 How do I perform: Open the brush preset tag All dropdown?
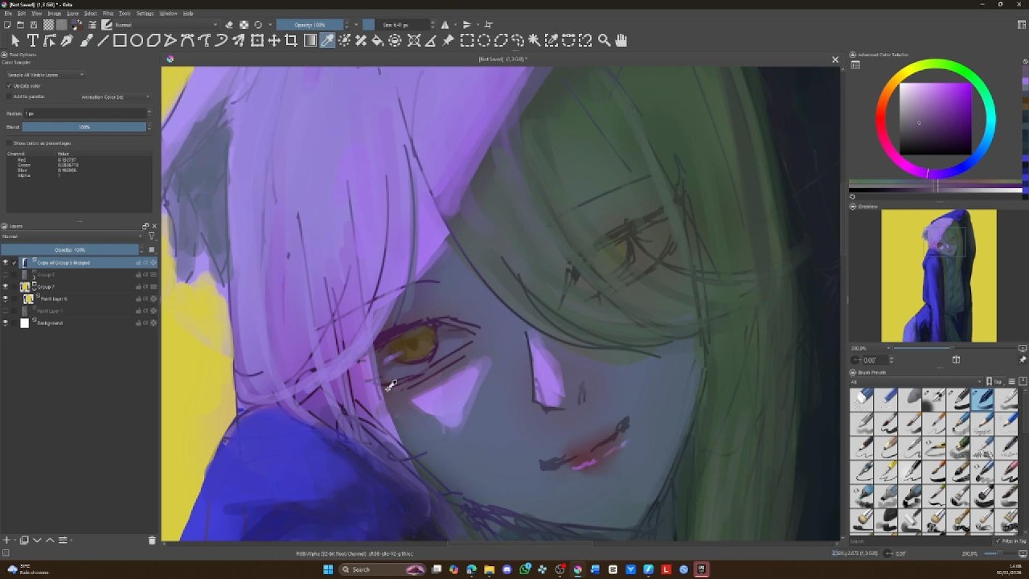click(x=916, y=382)
